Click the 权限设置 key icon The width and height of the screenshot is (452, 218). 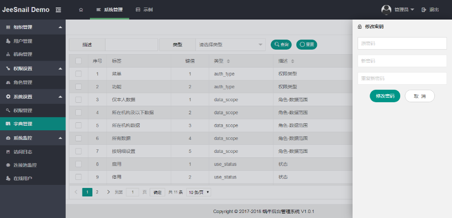click(8, 69)
